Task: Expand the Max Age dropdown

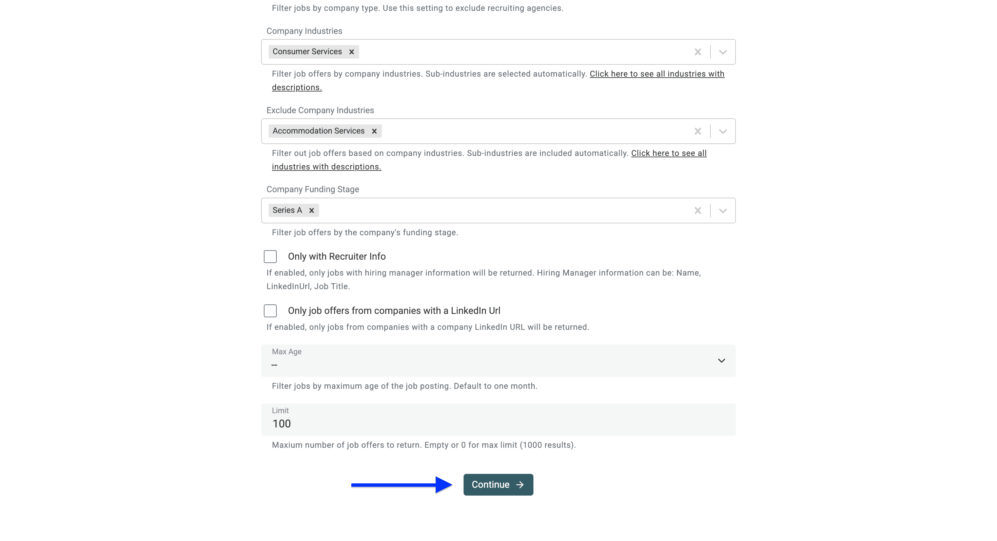Action: tap(721, 360)
